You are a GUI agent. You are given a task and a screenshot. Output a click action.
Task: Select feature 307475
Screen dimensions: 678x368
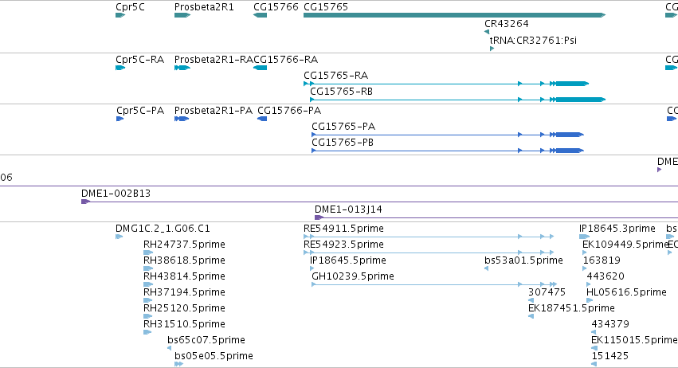point(547,292)
